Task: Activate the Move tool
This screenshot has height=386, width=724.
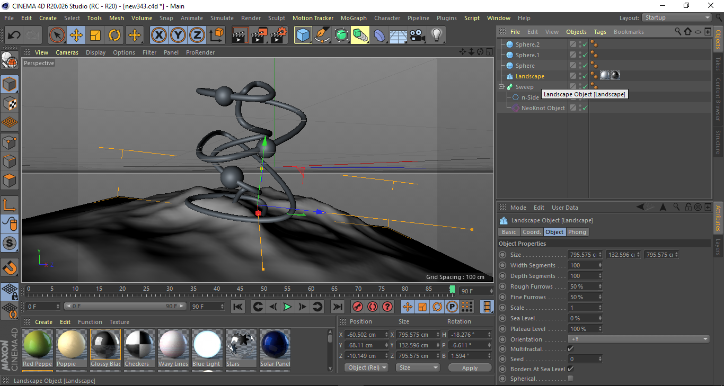Action: [x=76, y=35]
